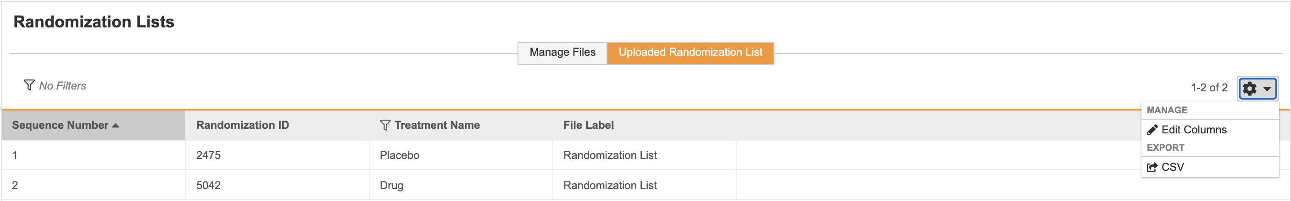Image resolution: width=1291 pixels, height=201 pixels.
Task: Select the row with Randomization ID 5042
Action: coord(208,185)
